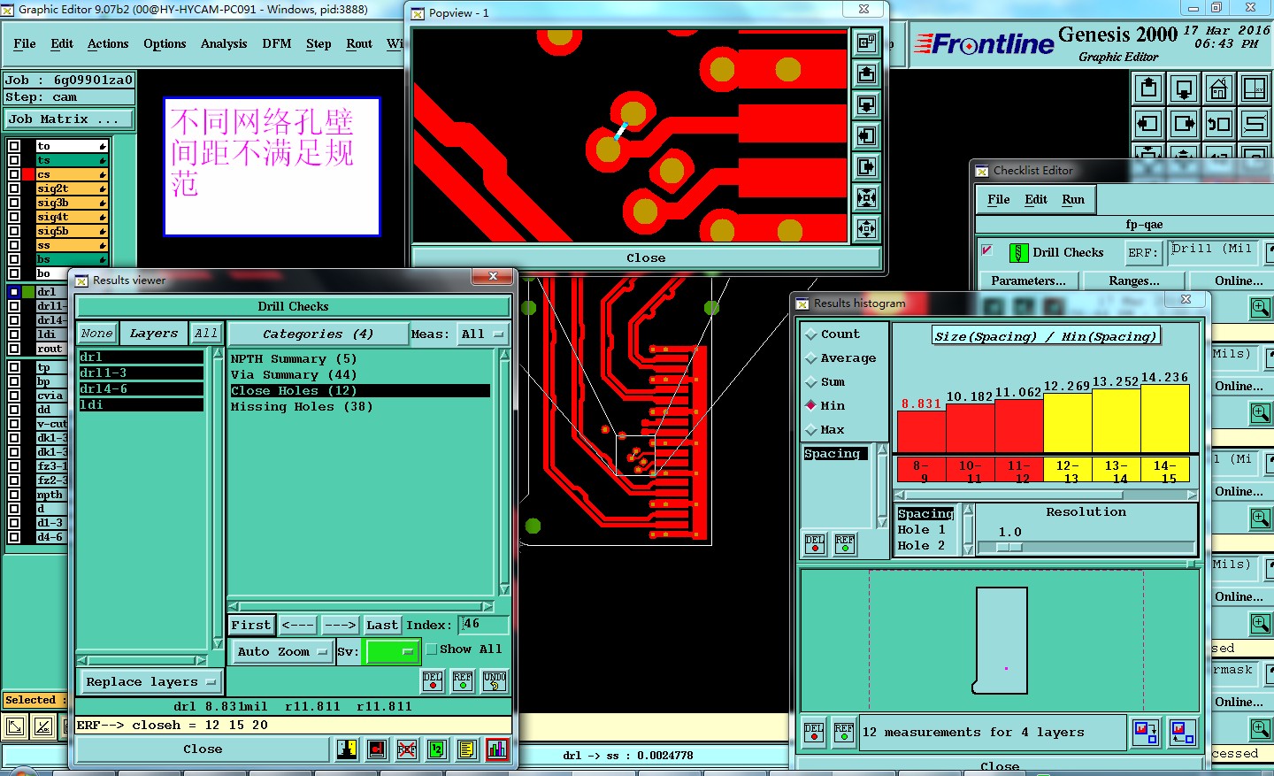The image size is (1274, 776).
Task: Click the DEL icon beside measurements text in histogram
Action: coord(814,732)
